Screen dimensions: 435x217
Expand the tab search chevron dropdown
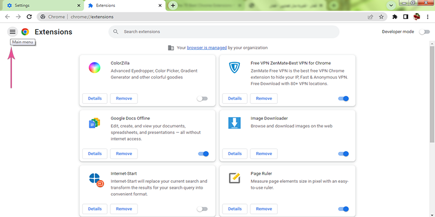coord(391,5)
